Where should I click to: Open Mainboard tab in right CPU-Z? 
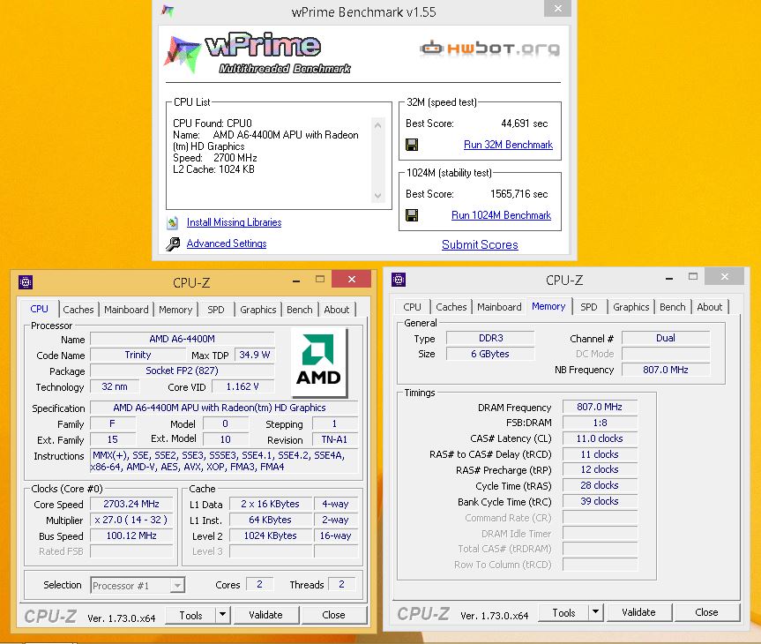(499, 307)
